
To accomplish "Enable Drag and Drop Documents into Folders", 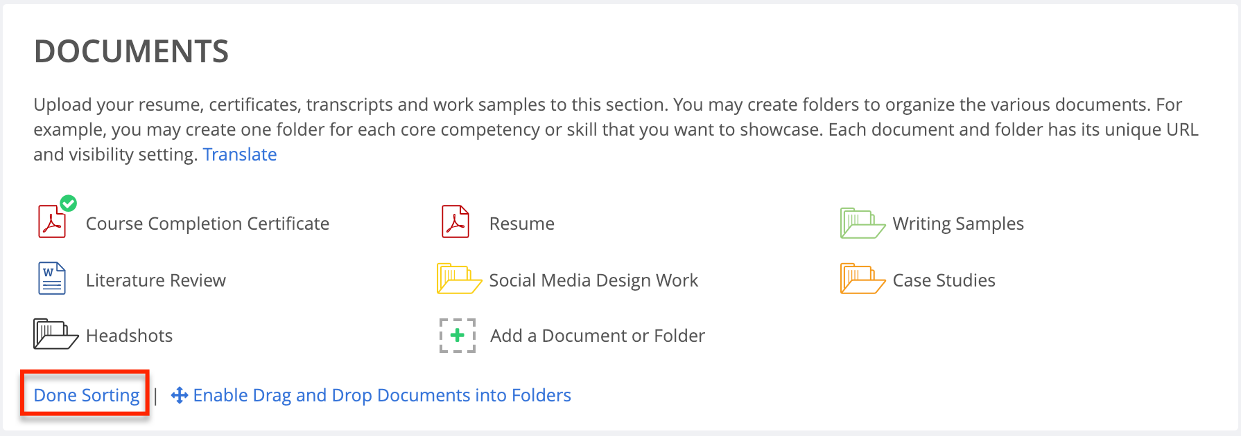I will tap(382, 395).
